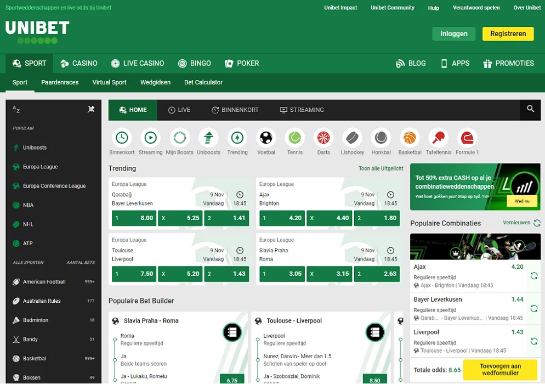Click the search magnifier icon
This screenshot has height=384, width=545.
530,109
